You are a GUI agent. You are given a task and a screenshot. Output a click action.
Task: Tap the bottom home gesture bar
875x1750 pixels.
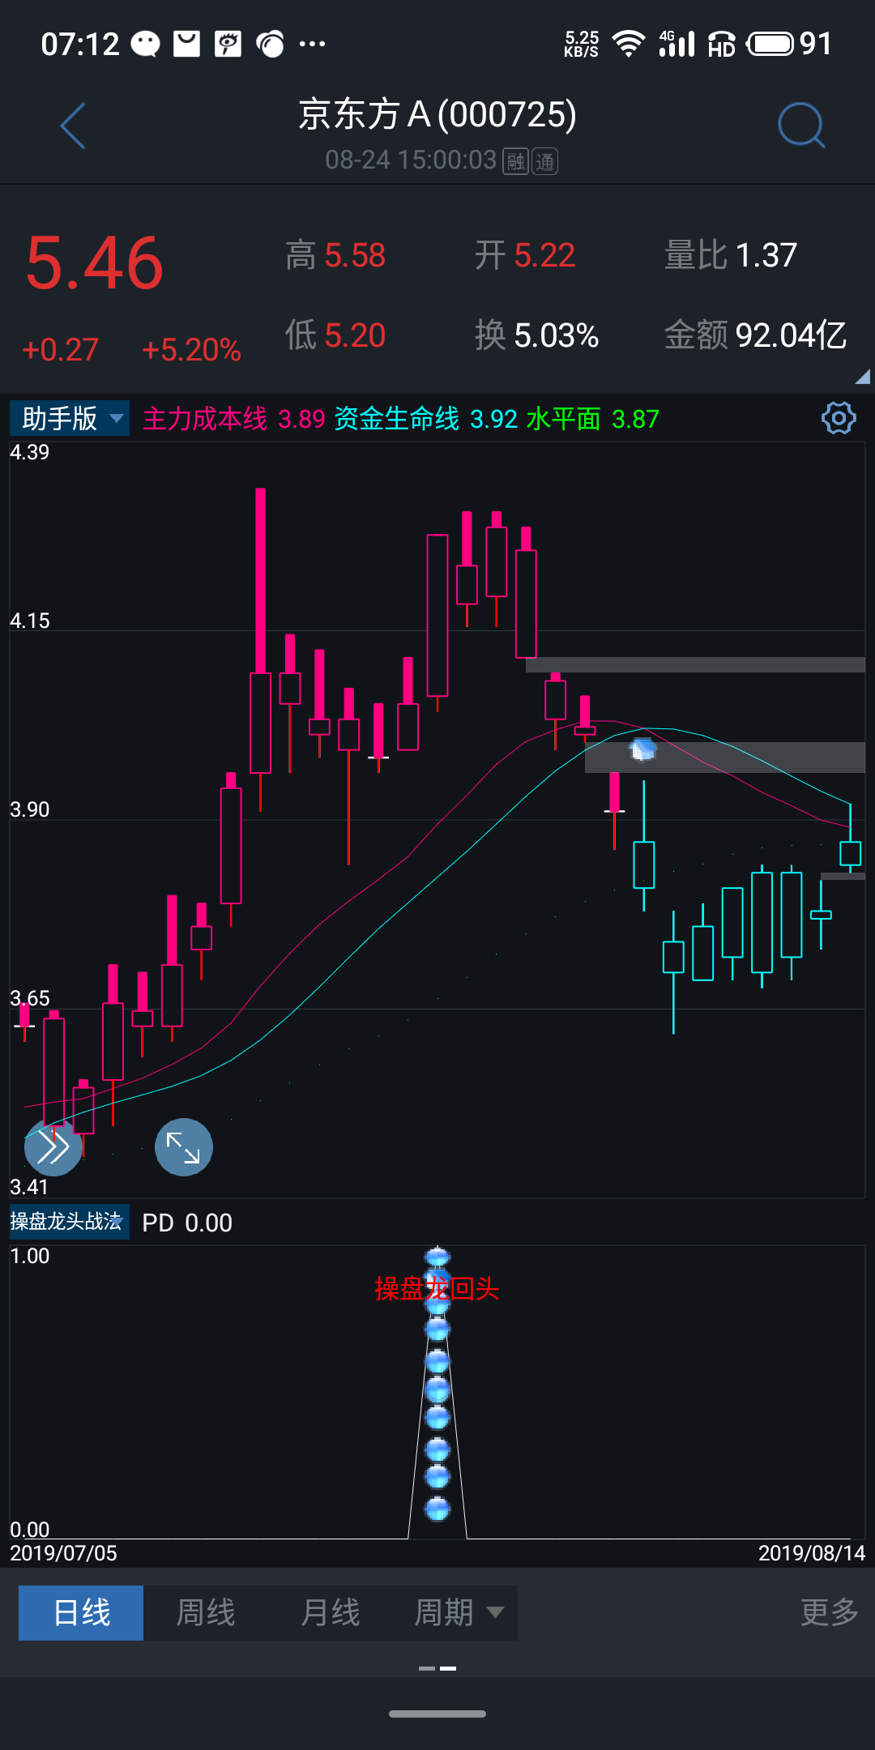pyautogui.click(x=437, y=1714)
